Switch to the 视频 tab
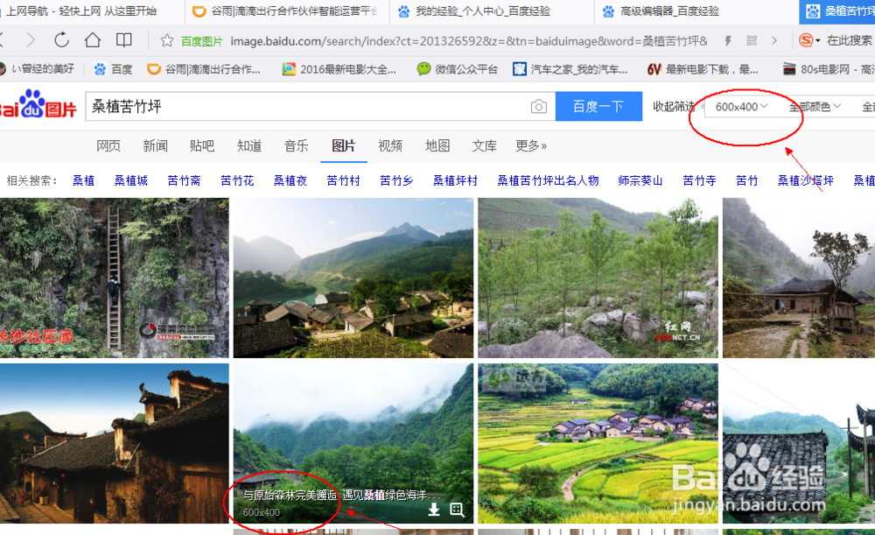 (390, 146)
